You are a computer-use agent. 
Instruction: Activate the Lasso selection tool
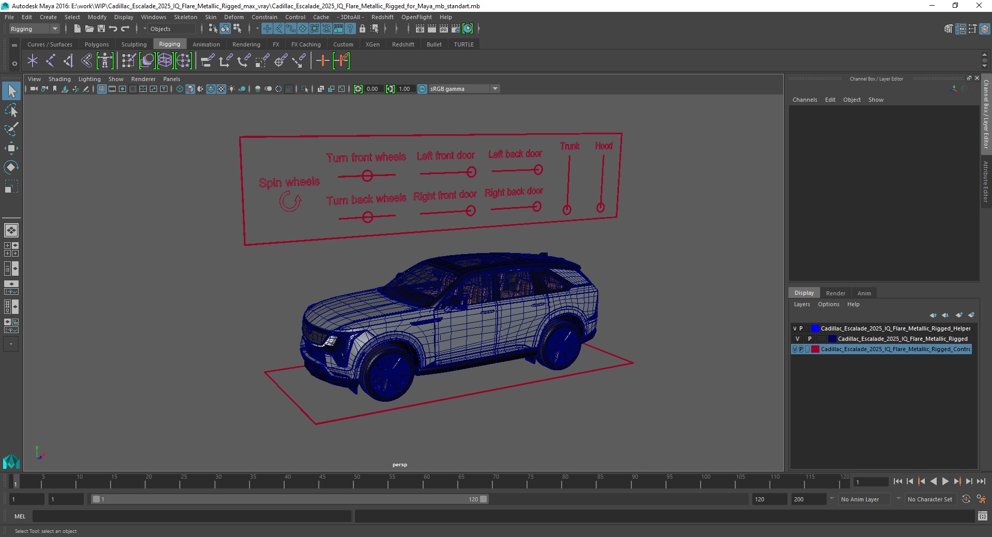click(x=11, y=110)
